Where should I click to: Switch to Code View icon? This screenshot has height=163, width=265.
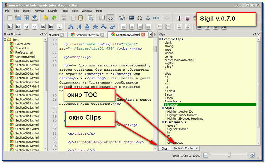pos(110,18)
